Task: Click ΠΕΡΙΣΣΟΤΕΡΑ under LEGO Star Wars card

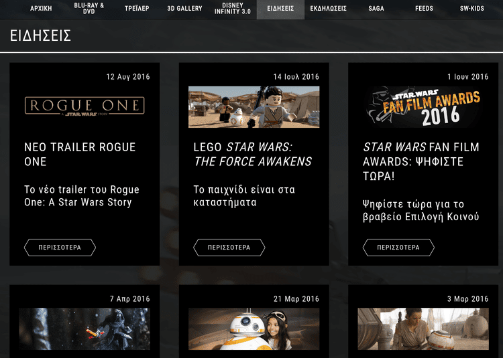Action: [x=229, y=248]
